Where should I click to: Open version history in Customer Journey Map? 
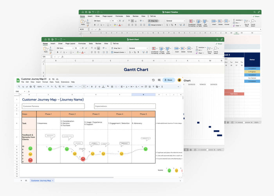tap(153, 80)
